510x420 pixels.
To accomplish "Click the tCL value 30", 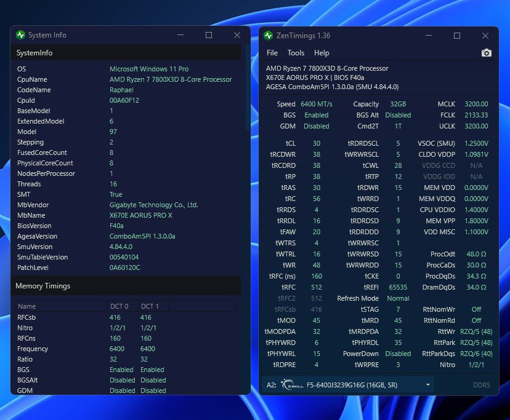I will [x=317, y=143].
